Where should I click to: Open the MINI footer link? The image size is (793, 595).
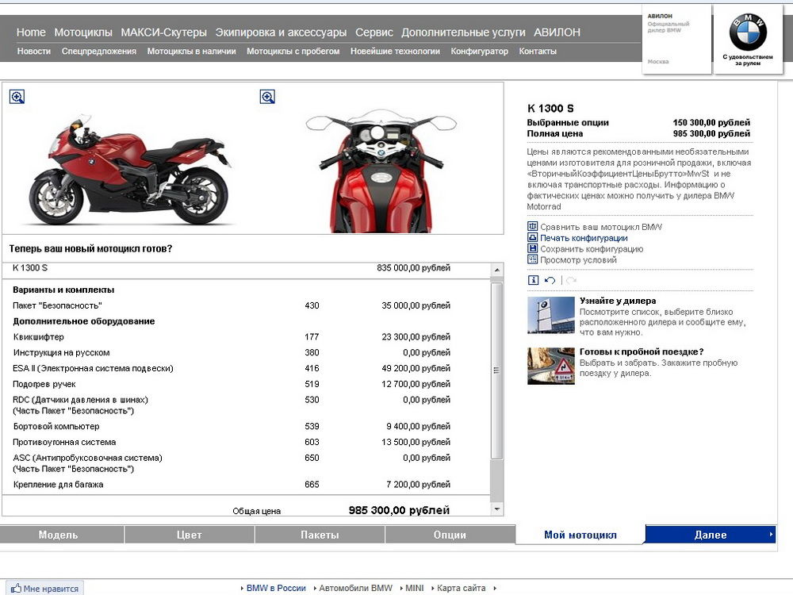pos(415,588)
